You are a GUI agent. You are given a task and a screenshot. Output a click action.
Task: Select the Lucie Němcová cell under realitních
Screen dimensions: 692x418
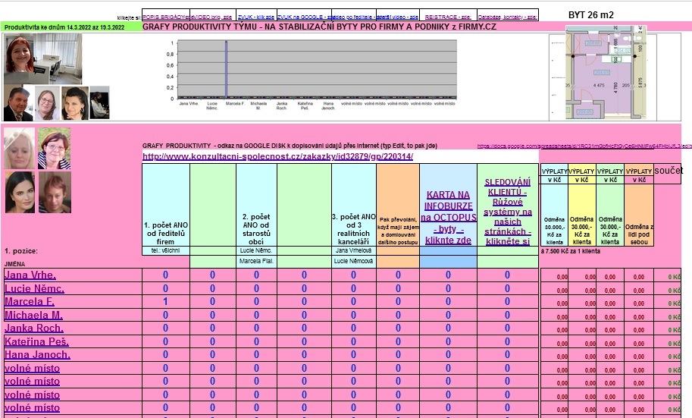[353, 261]
